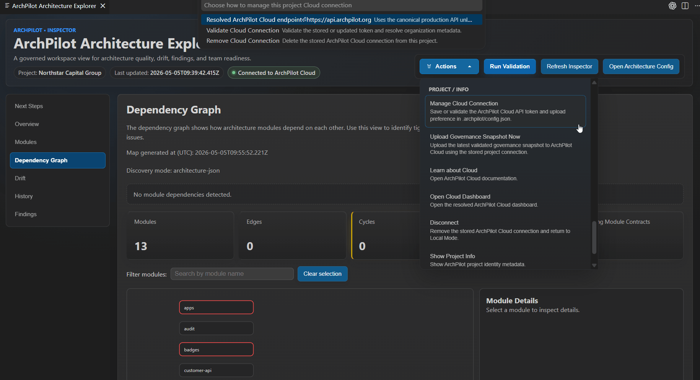This screenshot has width=700, height=380.
Task: Click the 'Discovery mode: architecture-json' text
Action: [x=173, y=171]
